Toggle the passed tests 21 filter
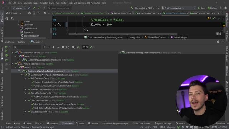The height and width of the screenshot is (129, 229). pyautogui.click(x=92, y=47)
